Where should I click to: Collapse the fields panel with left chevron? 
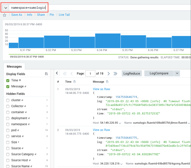click(x=57, y=73)
